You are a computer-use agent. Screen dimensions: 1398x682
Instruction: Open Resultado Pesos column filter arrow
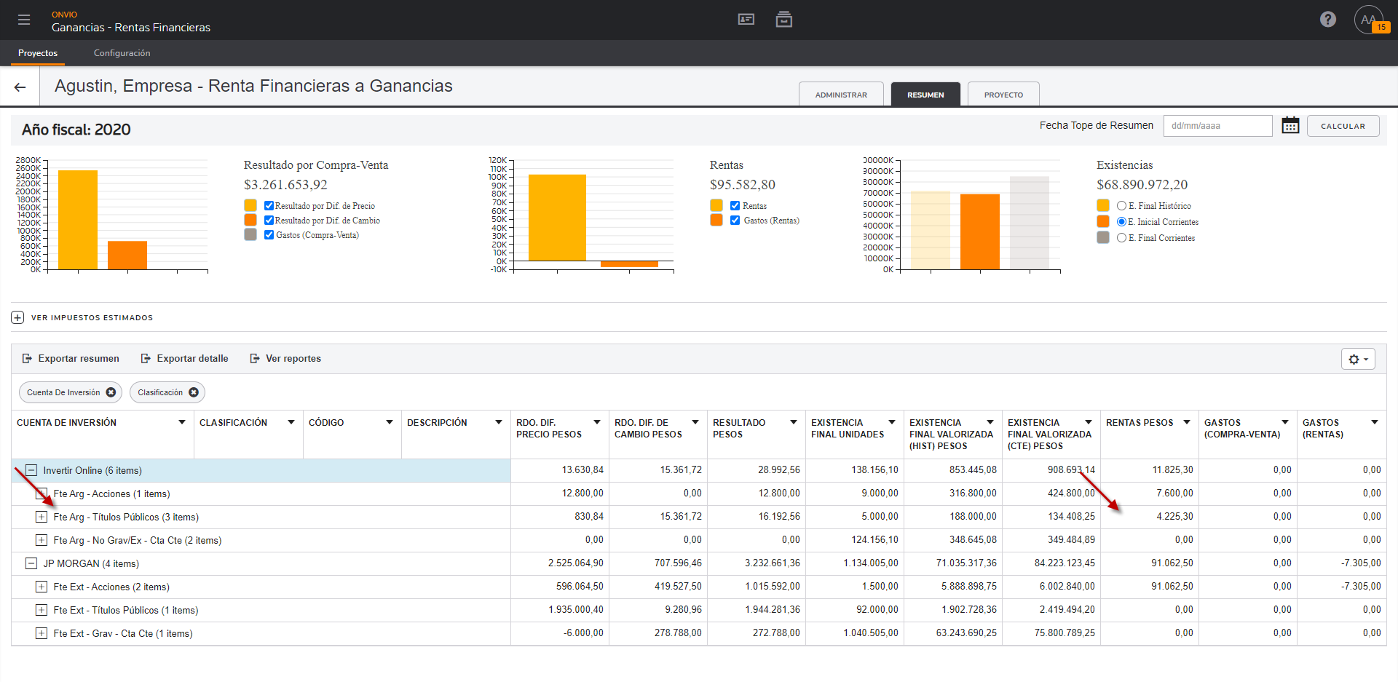(794, 422)
